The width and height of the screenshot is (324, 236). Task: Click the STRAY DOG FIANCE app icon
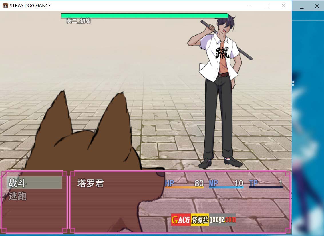[x=5, y=5]
